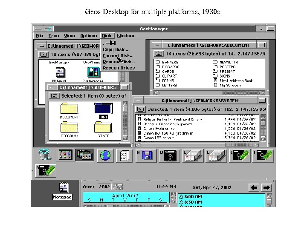Select the DOCUMENT folder icon

coord(70,111)
